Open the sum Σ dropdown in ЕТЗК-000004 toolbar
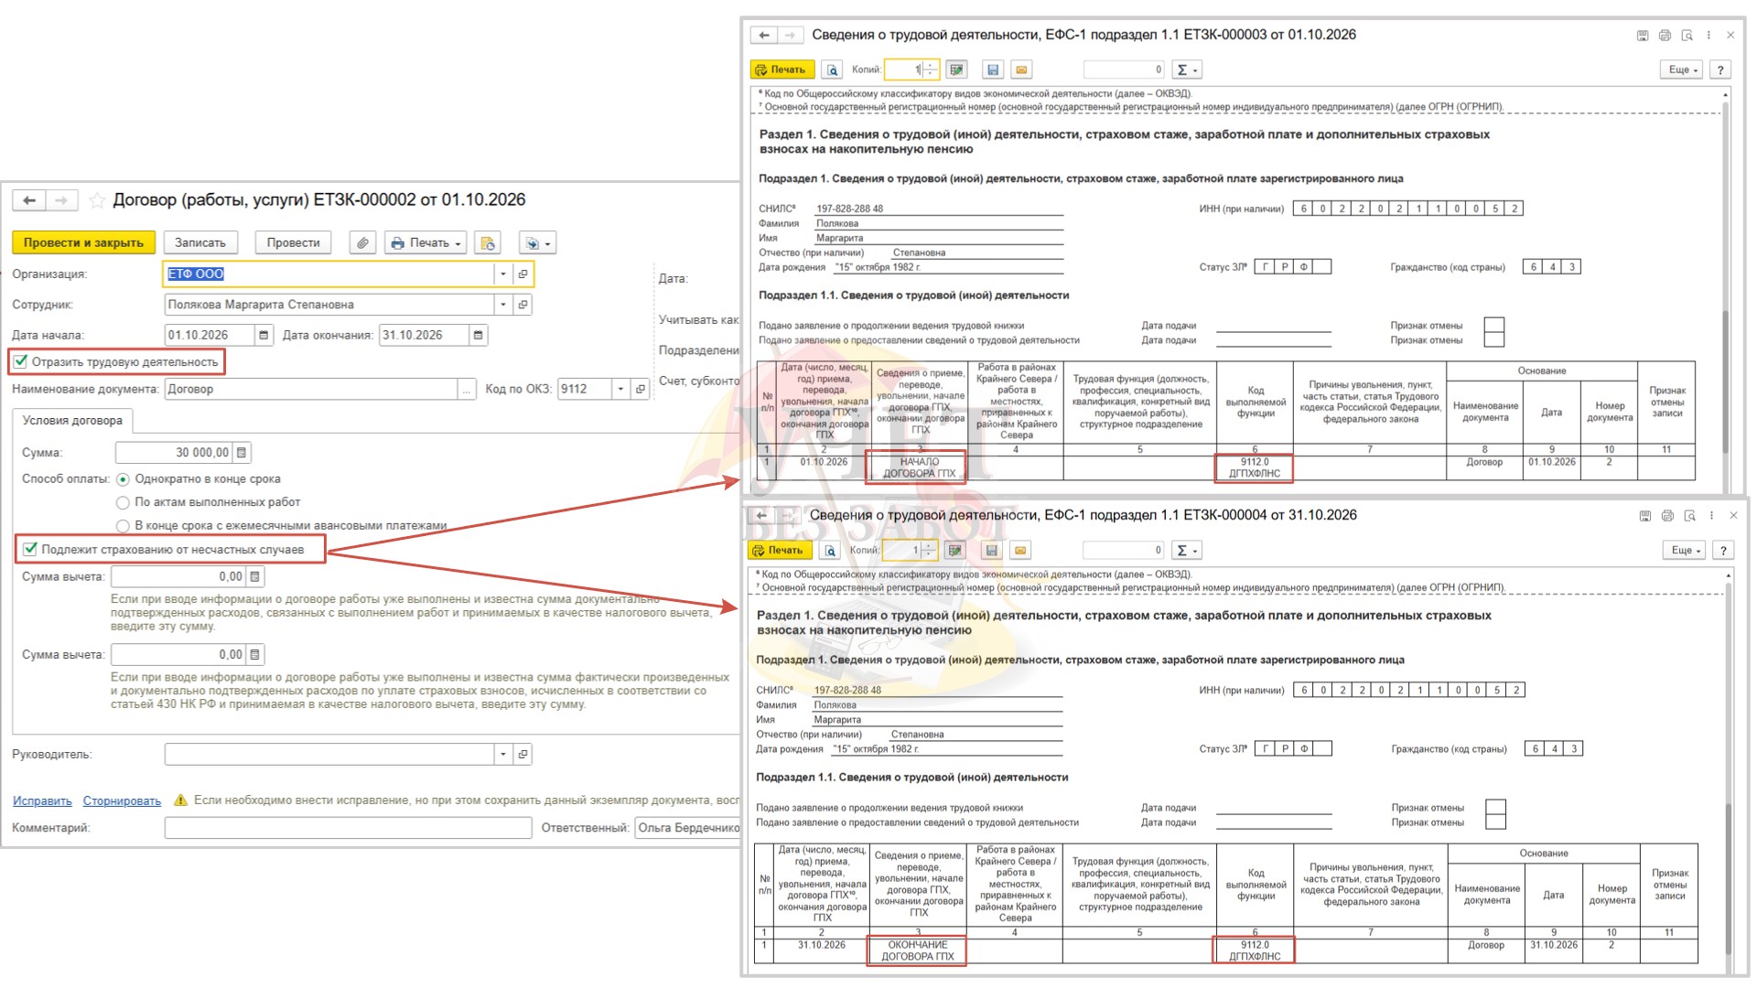 tap(1186, 551)
